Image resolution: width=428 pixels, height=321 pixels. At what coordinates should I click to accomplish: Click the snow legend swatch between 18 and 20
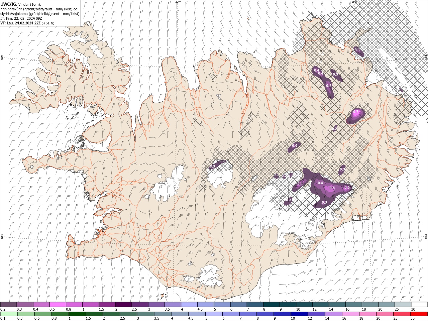(x=370, y=304)
